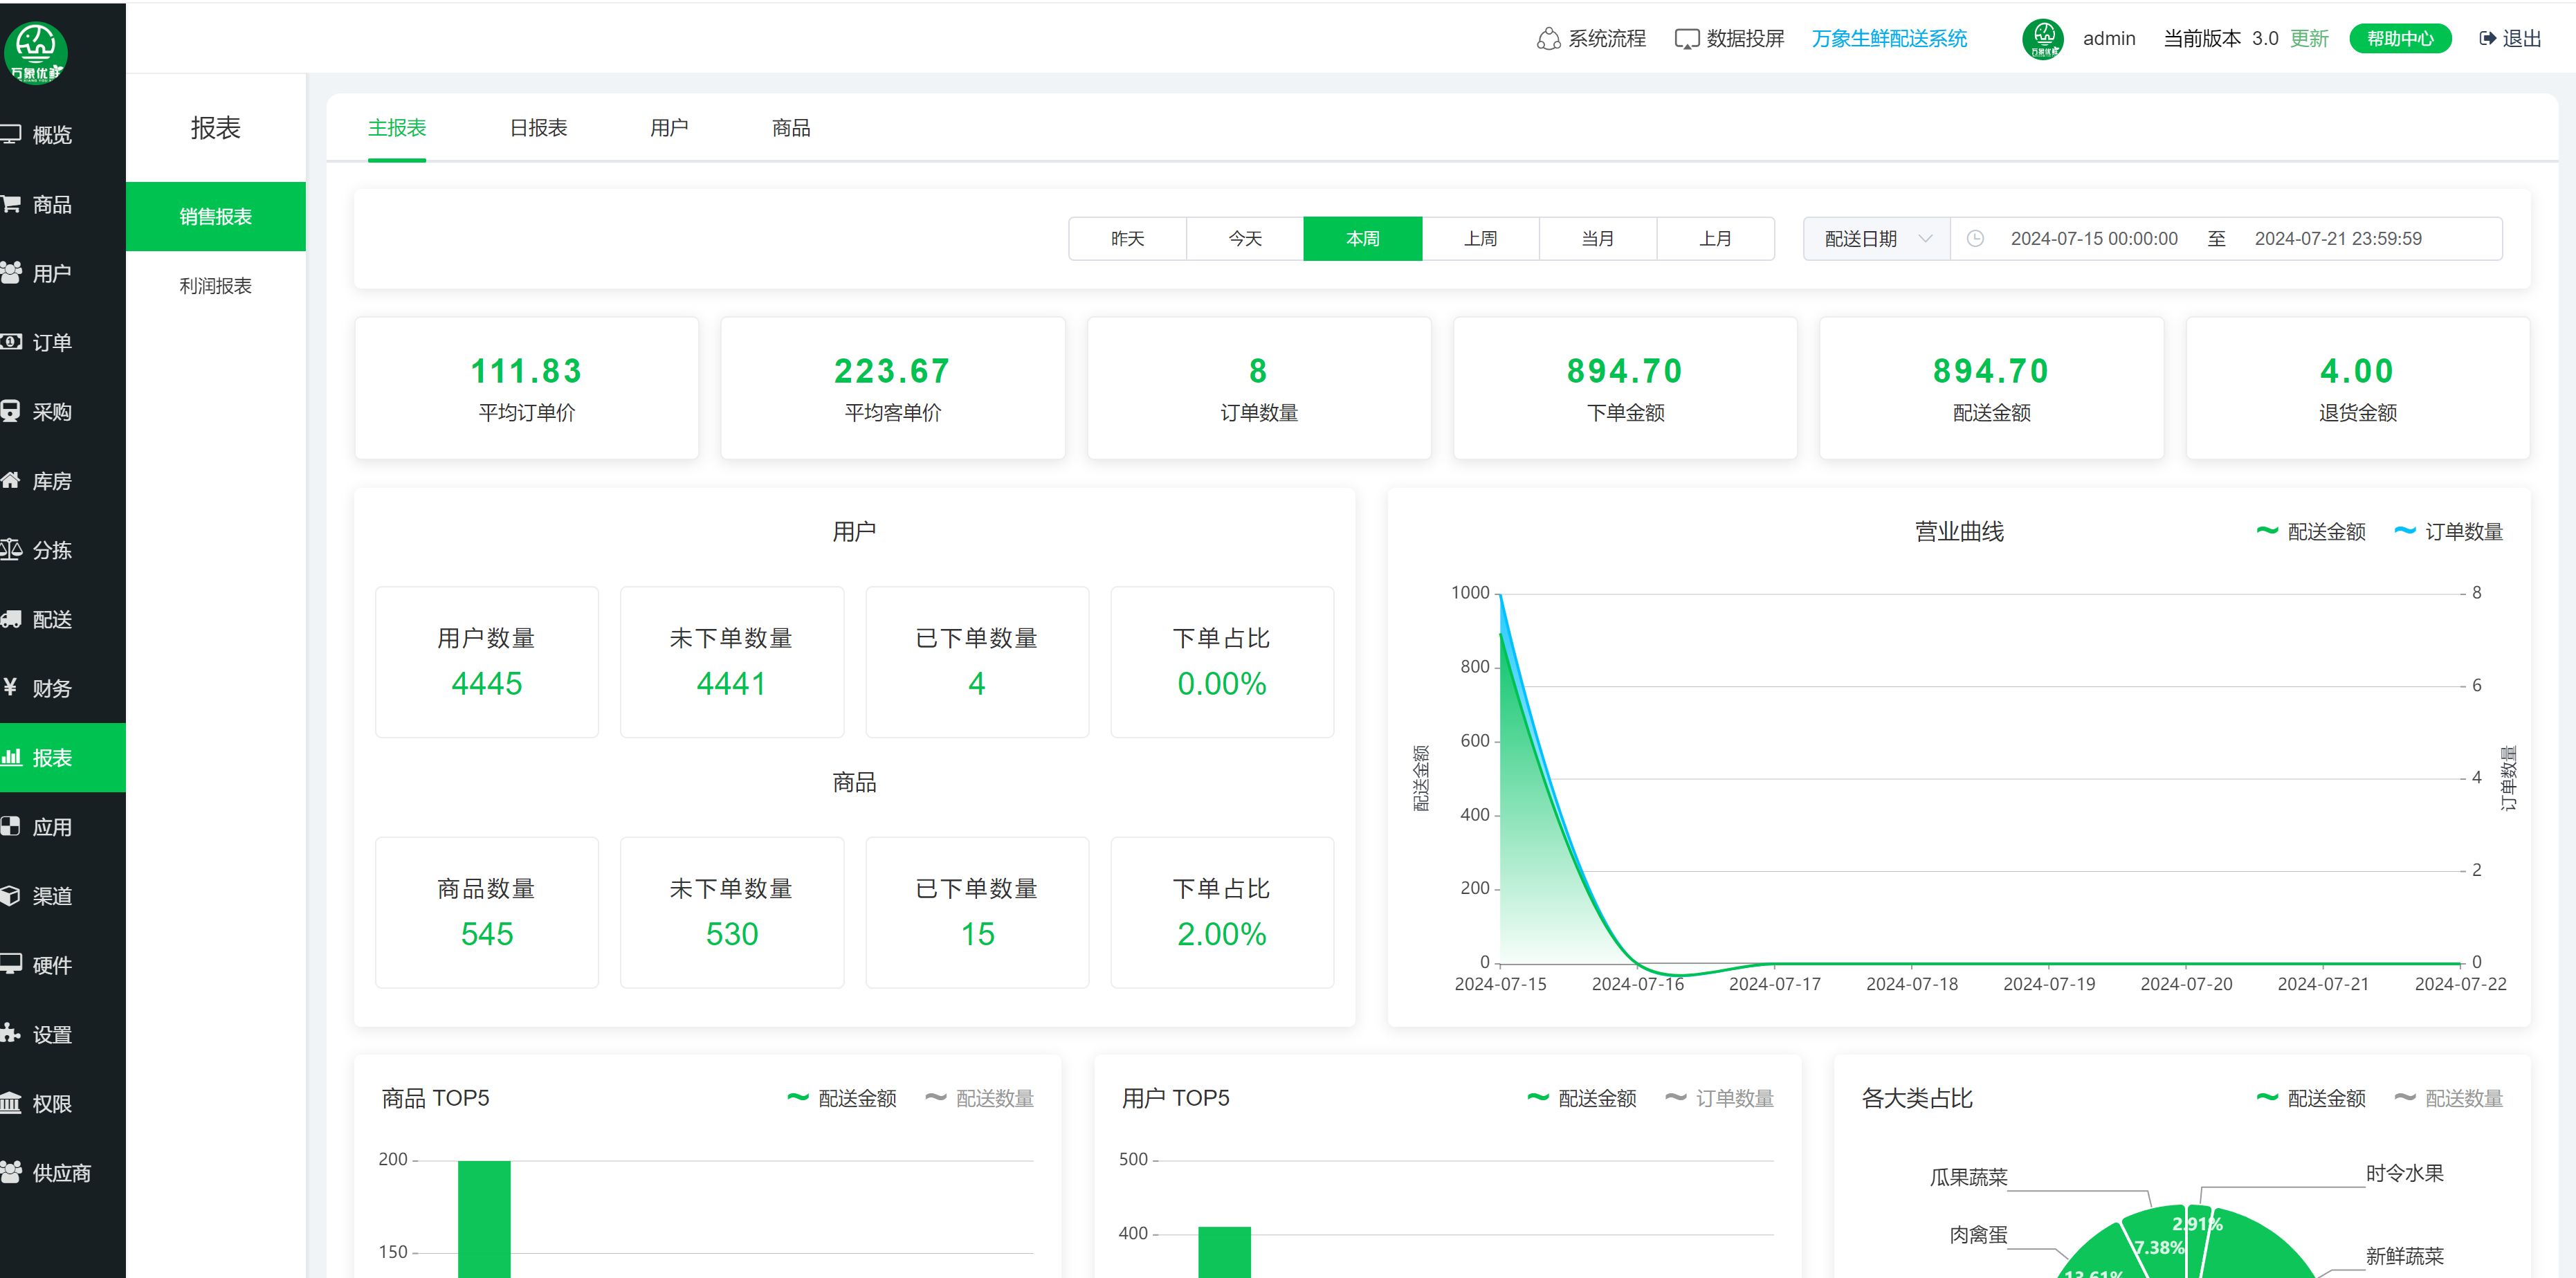The image size is (2576, 1278).
Task: Open the 概览 overview sidebar icon
Action: [10, 134]
